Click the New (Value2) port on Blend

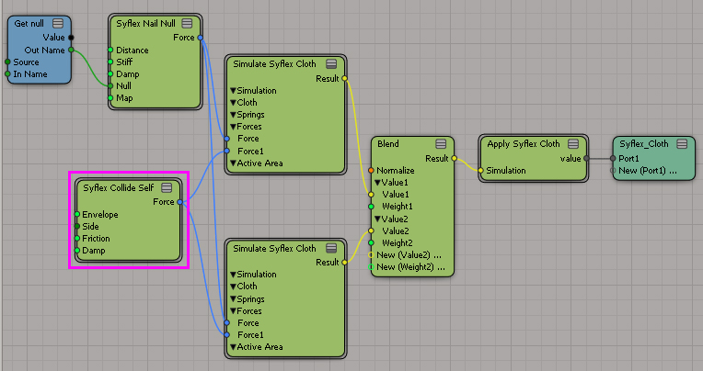point(371,255)
